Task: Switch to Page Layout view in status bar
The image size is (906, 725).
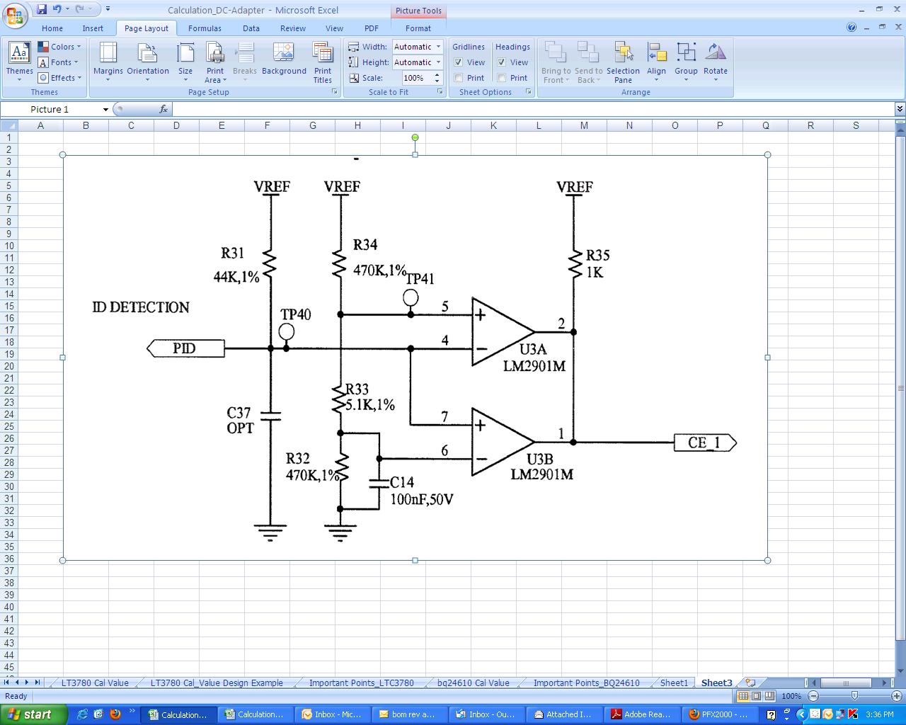Action: tap(756, 696)
